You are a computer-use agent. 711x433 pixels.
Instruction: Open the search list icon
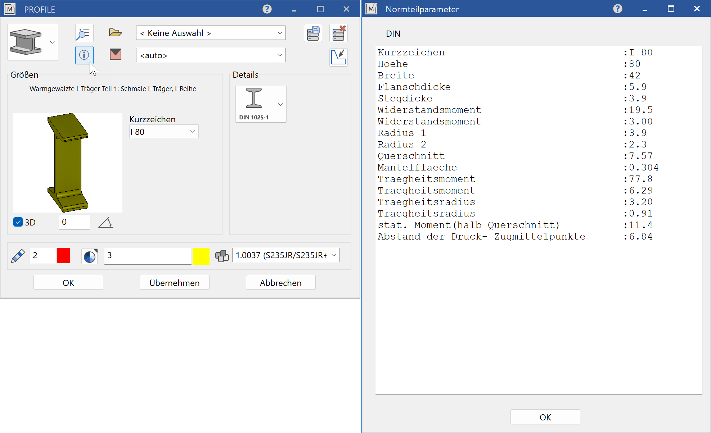tap(84, 33)
